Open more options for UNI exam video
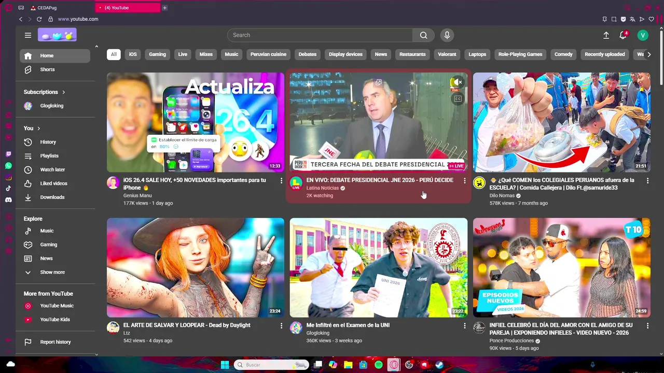664x373 pixels. pyautogui.click(x=465, y=326)
